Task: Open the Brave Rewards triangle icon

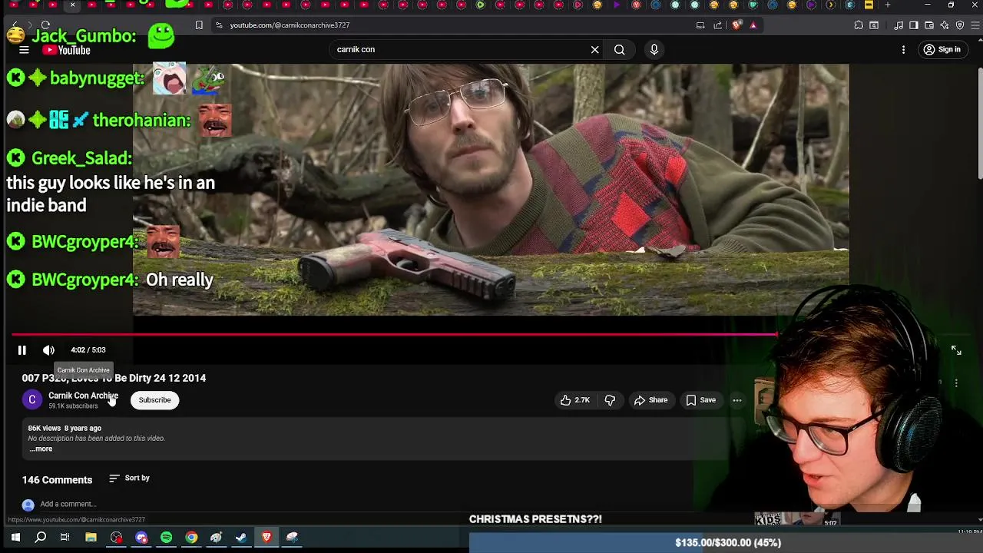Action: point(753,25)
